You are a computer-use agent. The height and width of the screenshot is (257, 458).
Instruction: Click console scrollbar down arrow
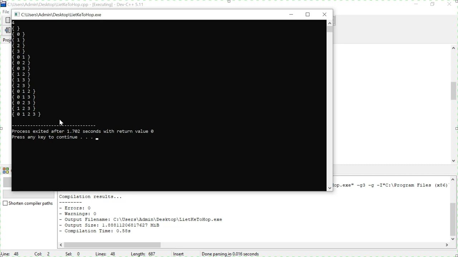(x=330, y=188)
